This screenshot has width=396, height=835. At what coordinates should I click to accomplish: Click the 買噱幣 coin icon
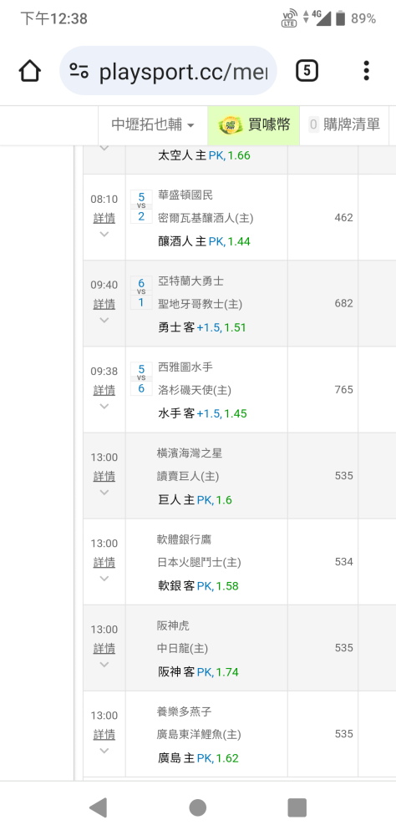(x=231, y=125)
